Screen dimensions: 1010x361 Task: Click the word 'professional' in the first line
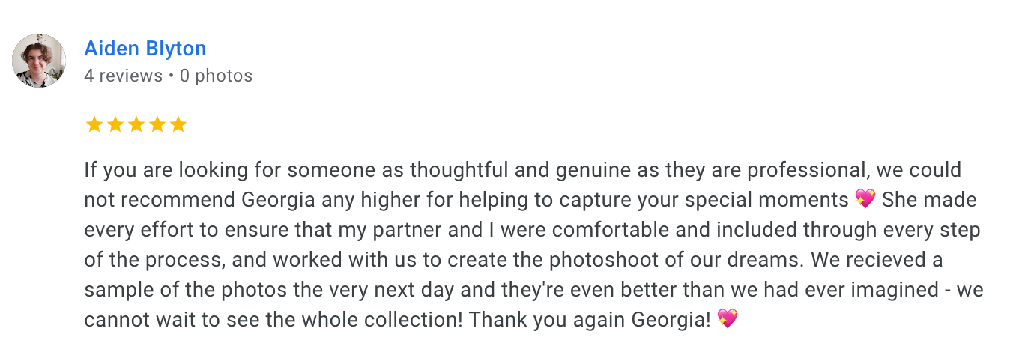pyautogui.click(x=812, y=170)
